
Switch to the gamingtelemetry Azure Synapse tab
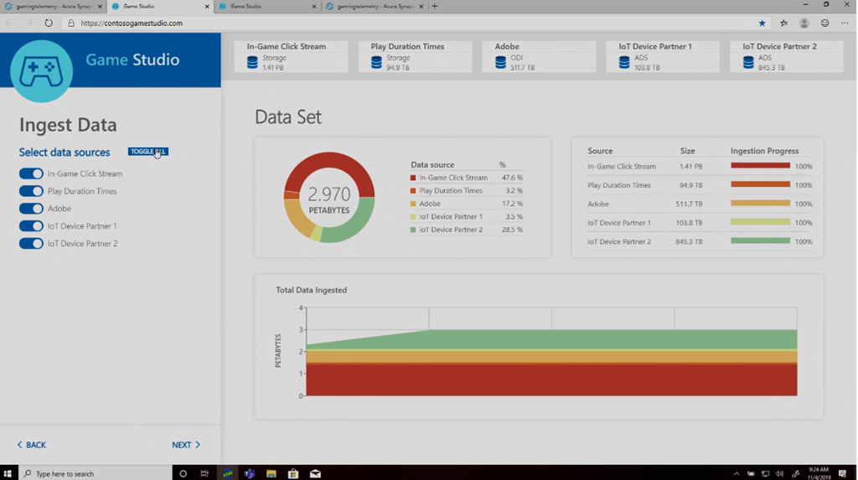tap(50, 7)
